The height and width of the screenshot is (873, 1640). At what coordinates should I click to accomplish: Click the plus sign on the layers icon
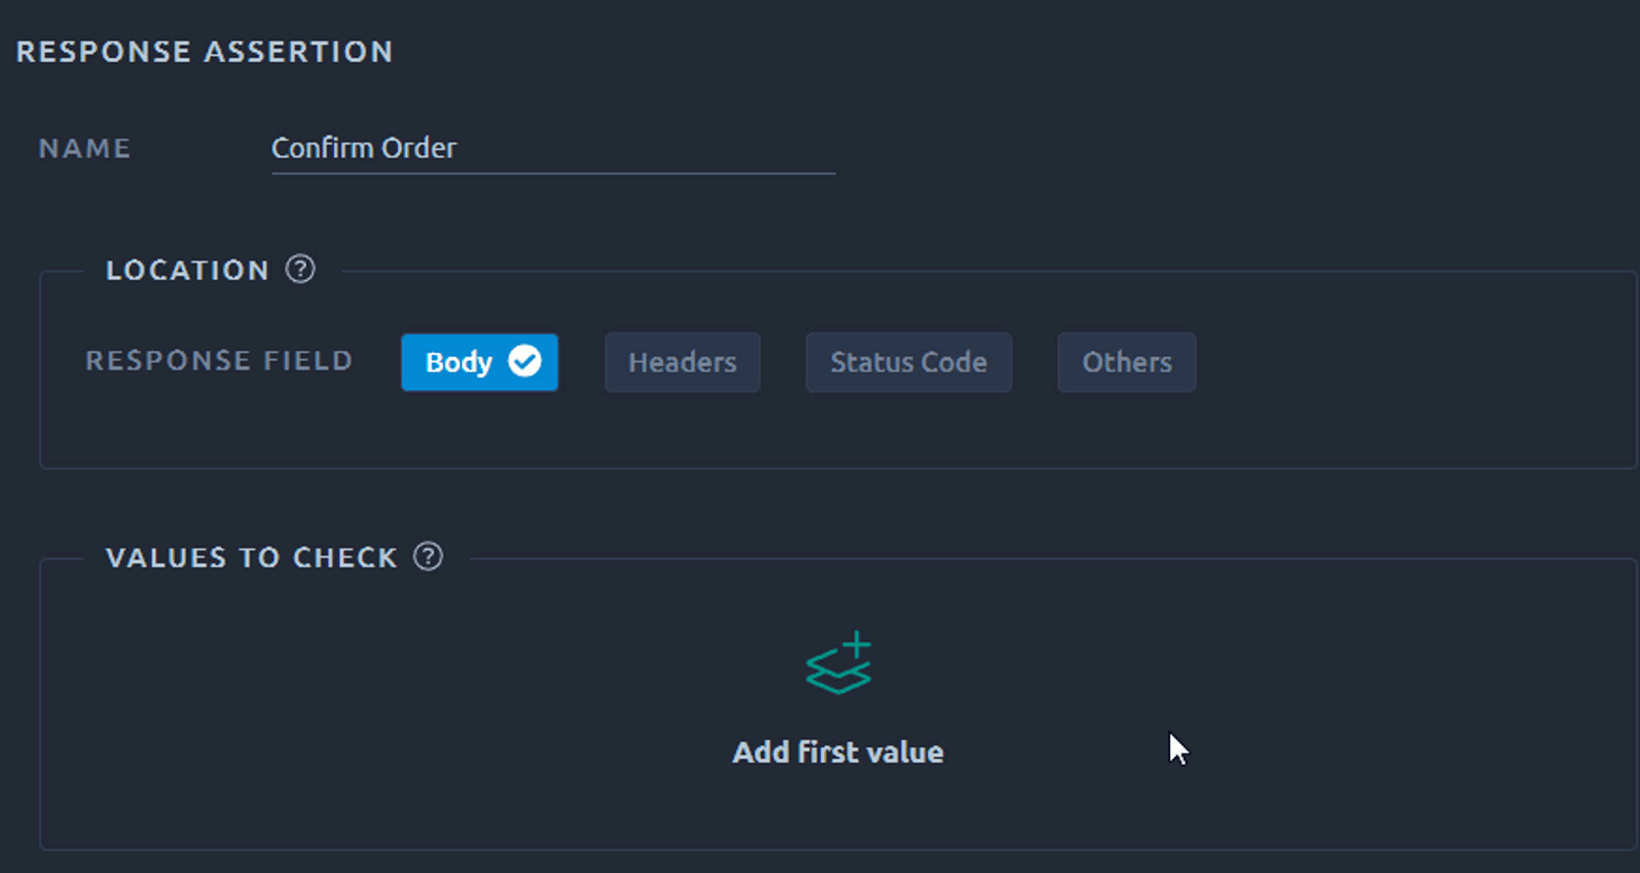click(x=856, y=645)
